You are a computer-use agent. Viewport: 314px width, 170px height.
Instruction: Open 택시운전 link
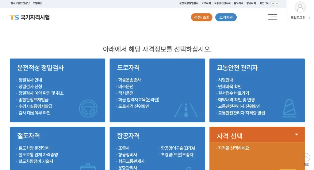[126, 93]
